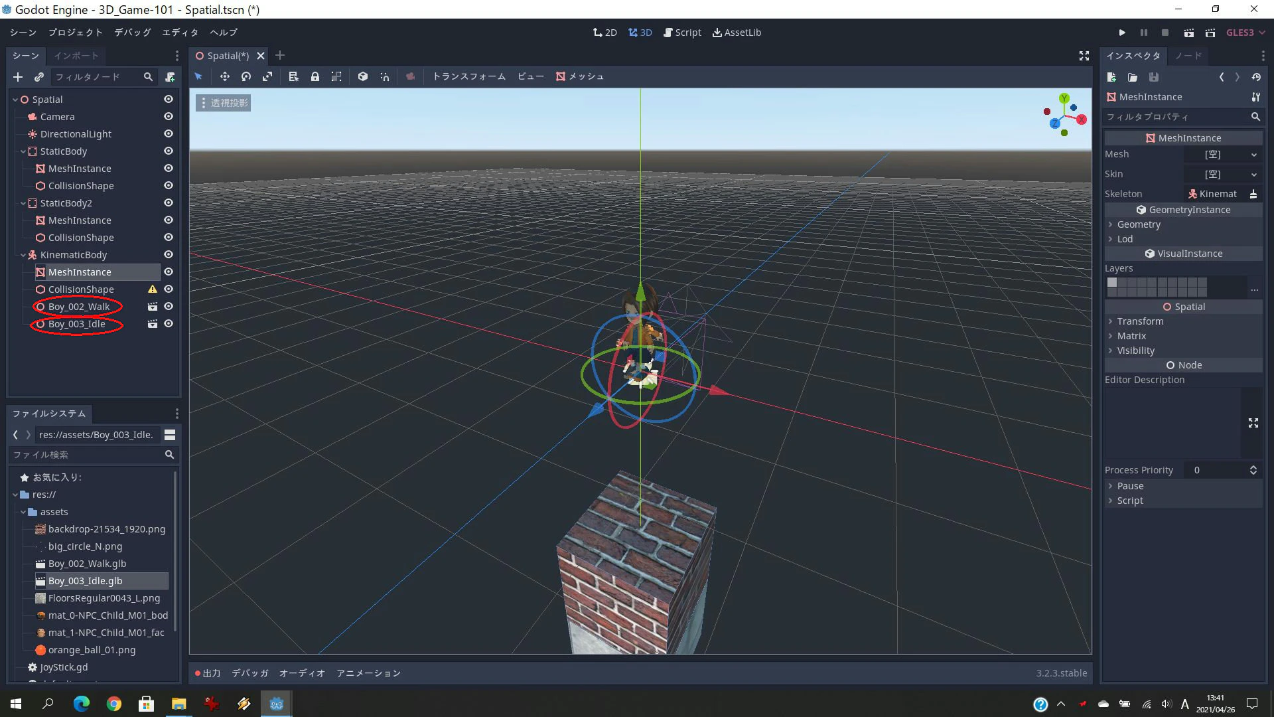
Task: Click the lock selected object icon
Action: 315,76
